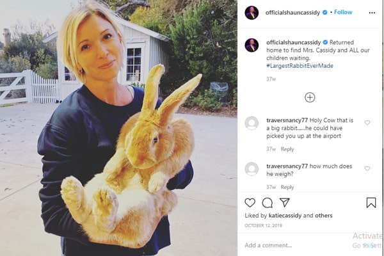Screen dimensions: 384x256
Task: Save post with bookmark icon
Action: coord(371,203)
